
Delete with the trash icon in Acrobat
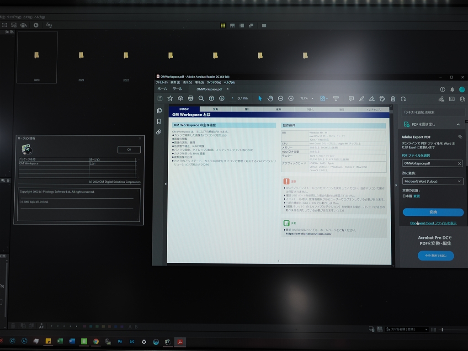[393, 99]
